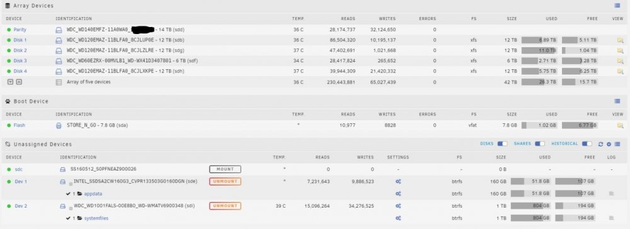Collapse array rows with the down arrow
Image resolution: width=630 pixels, height=229 pixels.
[11, 82]
